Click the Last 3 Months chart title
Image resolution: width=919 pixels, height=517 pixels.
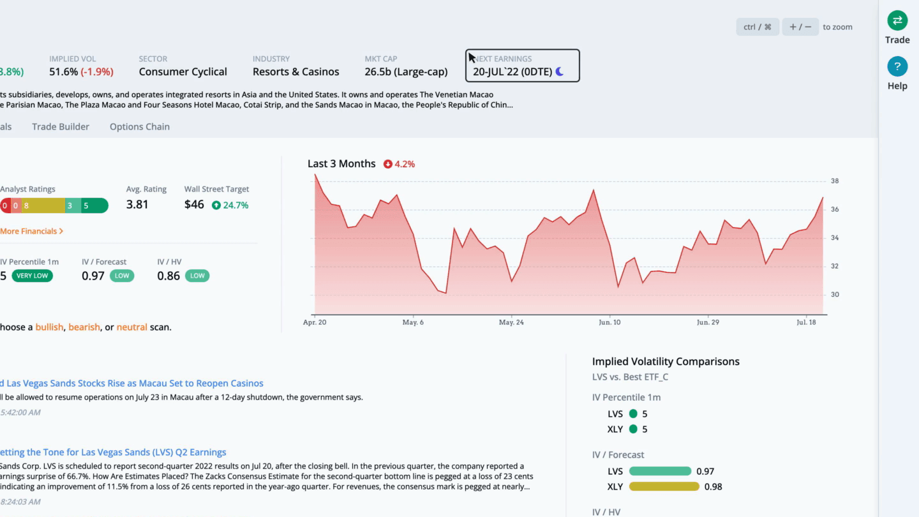point(341,163)
